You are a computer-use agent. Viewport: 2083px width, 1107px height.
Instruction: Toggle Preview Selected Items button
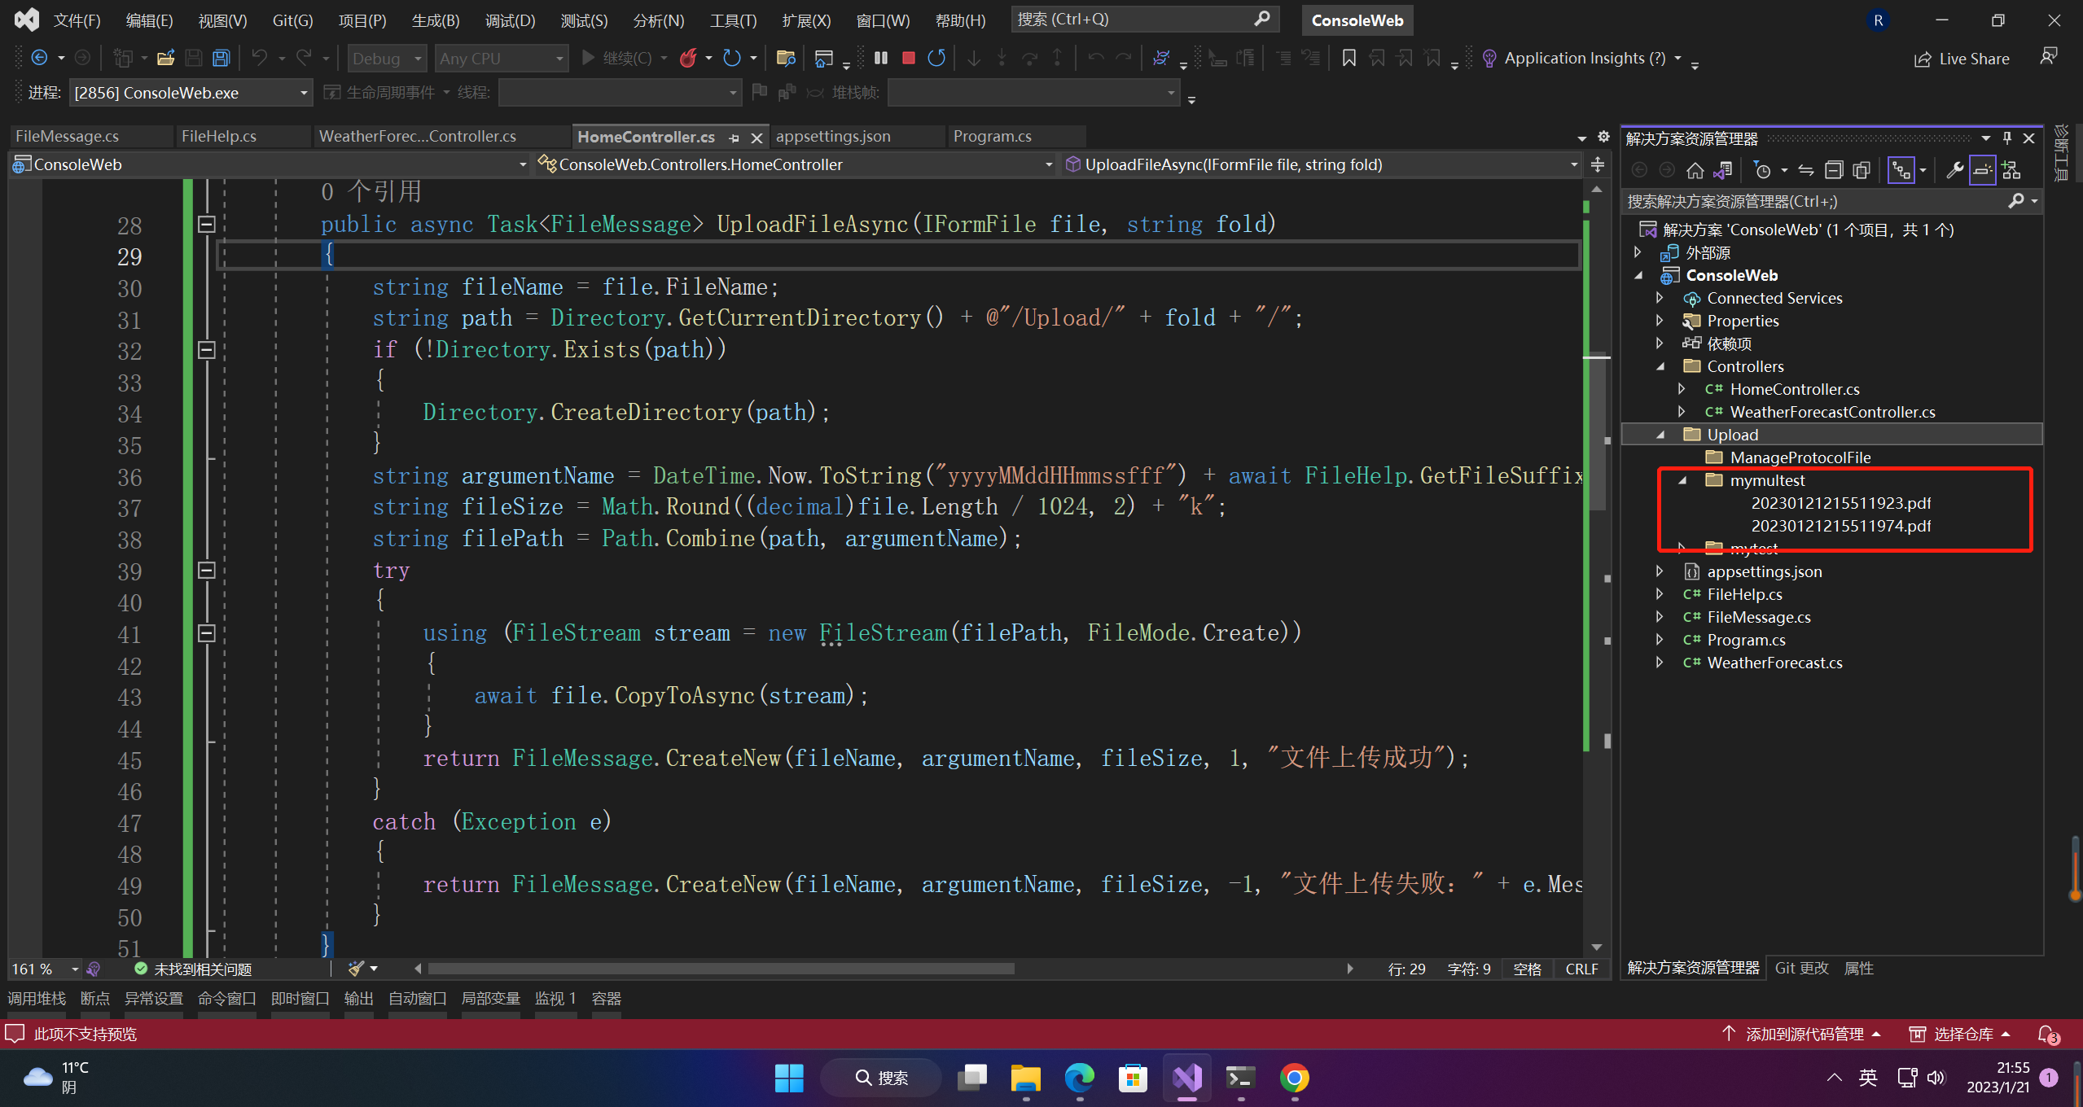coord(1982,170)
